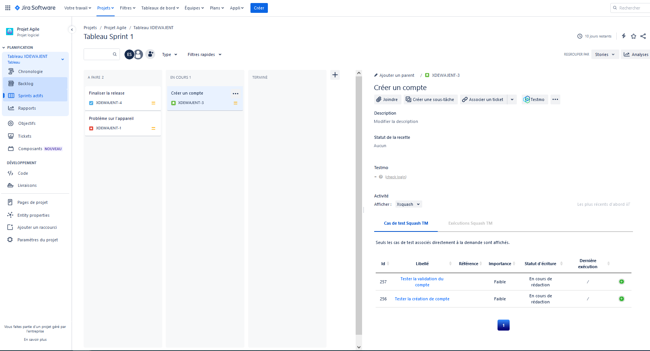Add test case 257 with green plus
650x351 pixels.
tap(621, 282)
